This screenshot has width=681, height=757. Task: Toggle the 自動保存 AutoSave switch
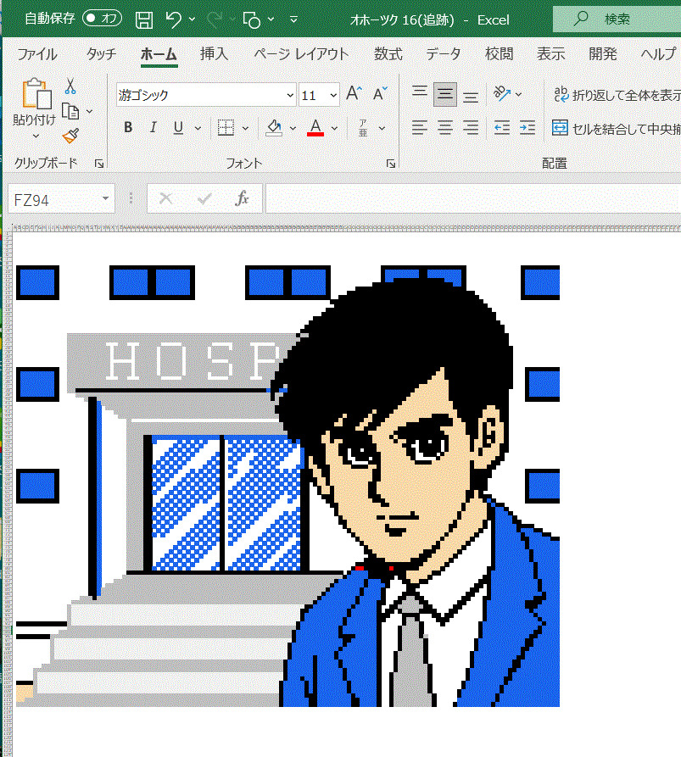[102, 19]
